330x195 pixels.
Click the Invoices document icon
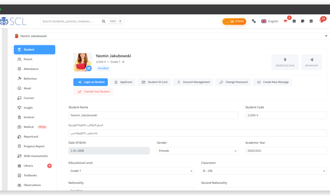(x=19, y=117)
